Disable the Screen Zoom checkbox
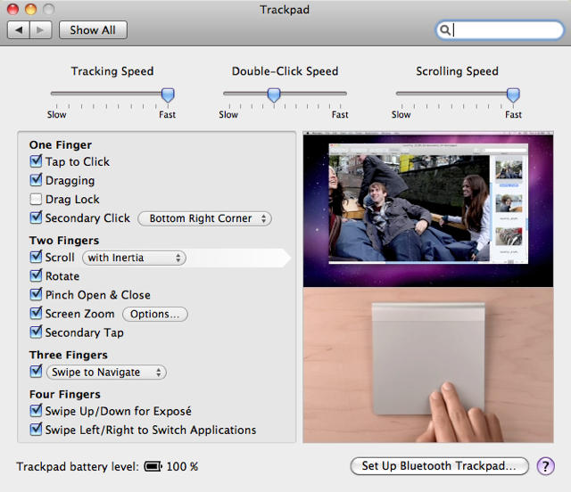Screen dimensions: 571x492 coord(36,313)
